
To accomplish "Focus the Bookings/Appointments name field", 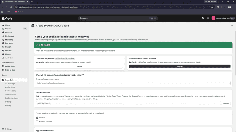I will pos(133,83).
